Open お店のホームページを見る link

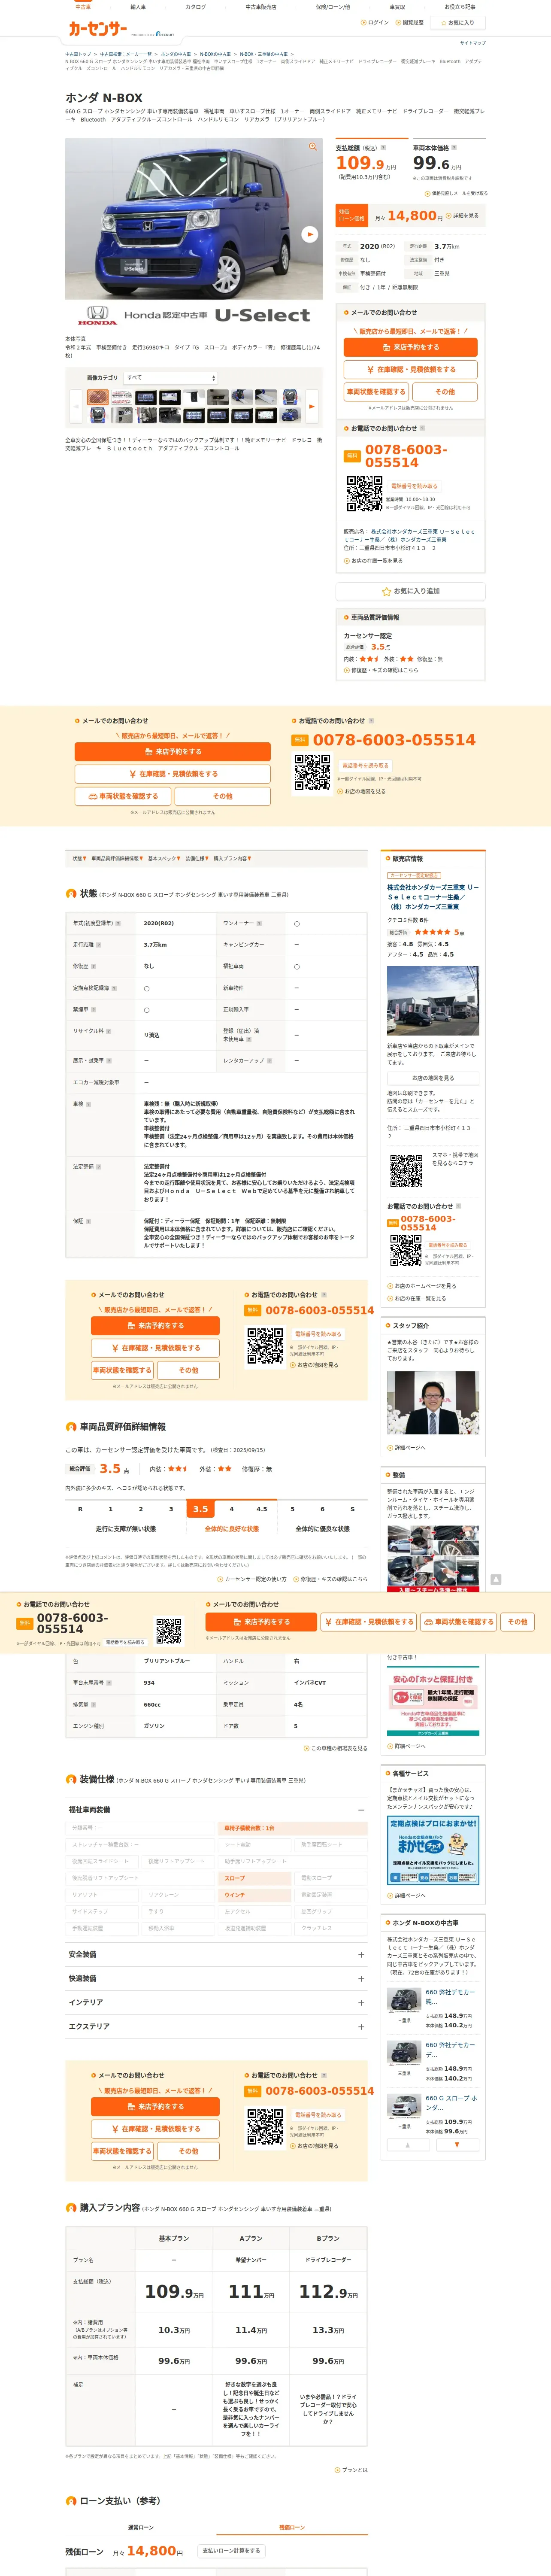(422, 1286)
